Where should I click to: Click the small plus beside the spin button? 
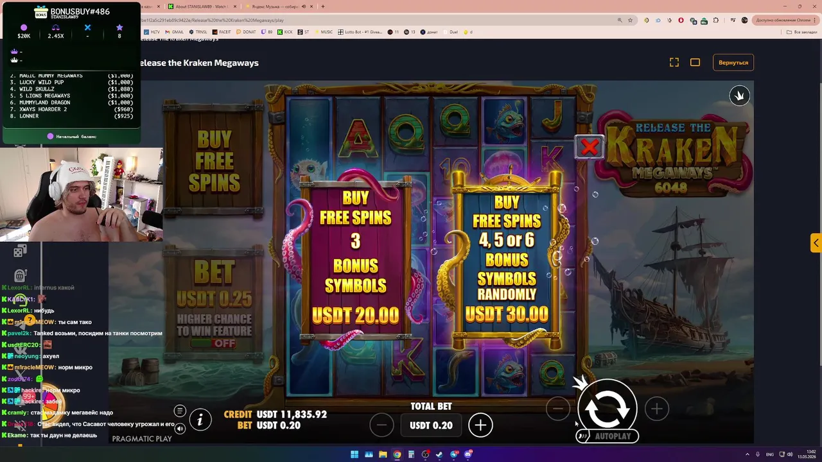pyautogui.click(x=656, y=409)
